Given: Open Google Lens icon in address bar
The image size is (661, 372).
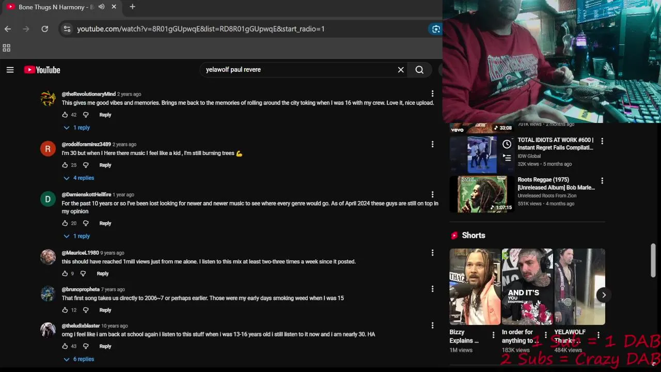Looking at the screenshot, I should click(436, 29).
